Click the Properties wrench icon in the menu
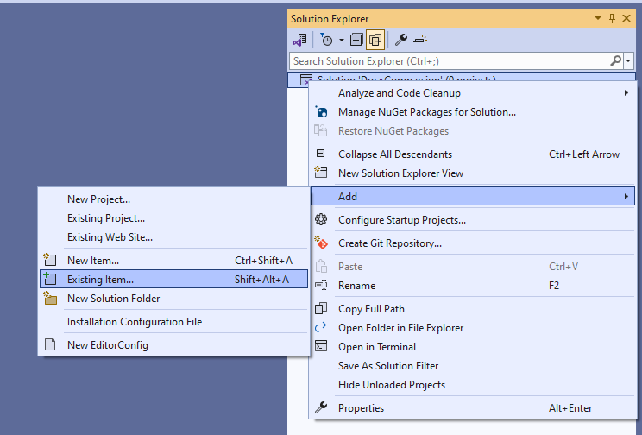 click(321, 407)
